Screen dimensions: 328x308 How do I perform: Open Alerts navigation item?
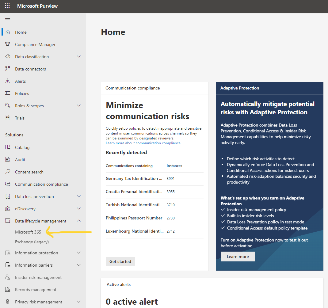click(20, 81)
